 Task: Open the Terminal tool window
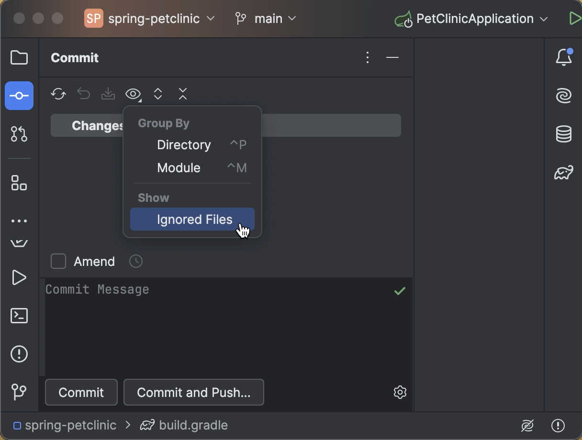[19, 316]
